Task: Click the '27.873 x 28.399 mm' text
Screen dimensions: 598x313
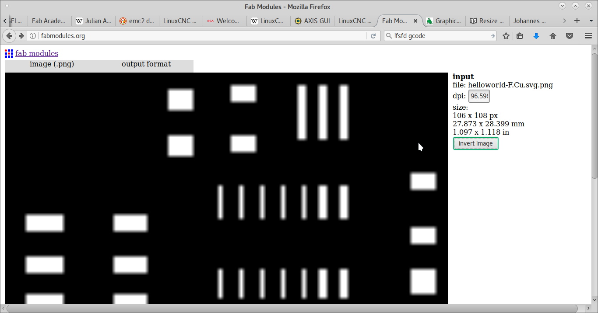Action: [x=489, y=124]
